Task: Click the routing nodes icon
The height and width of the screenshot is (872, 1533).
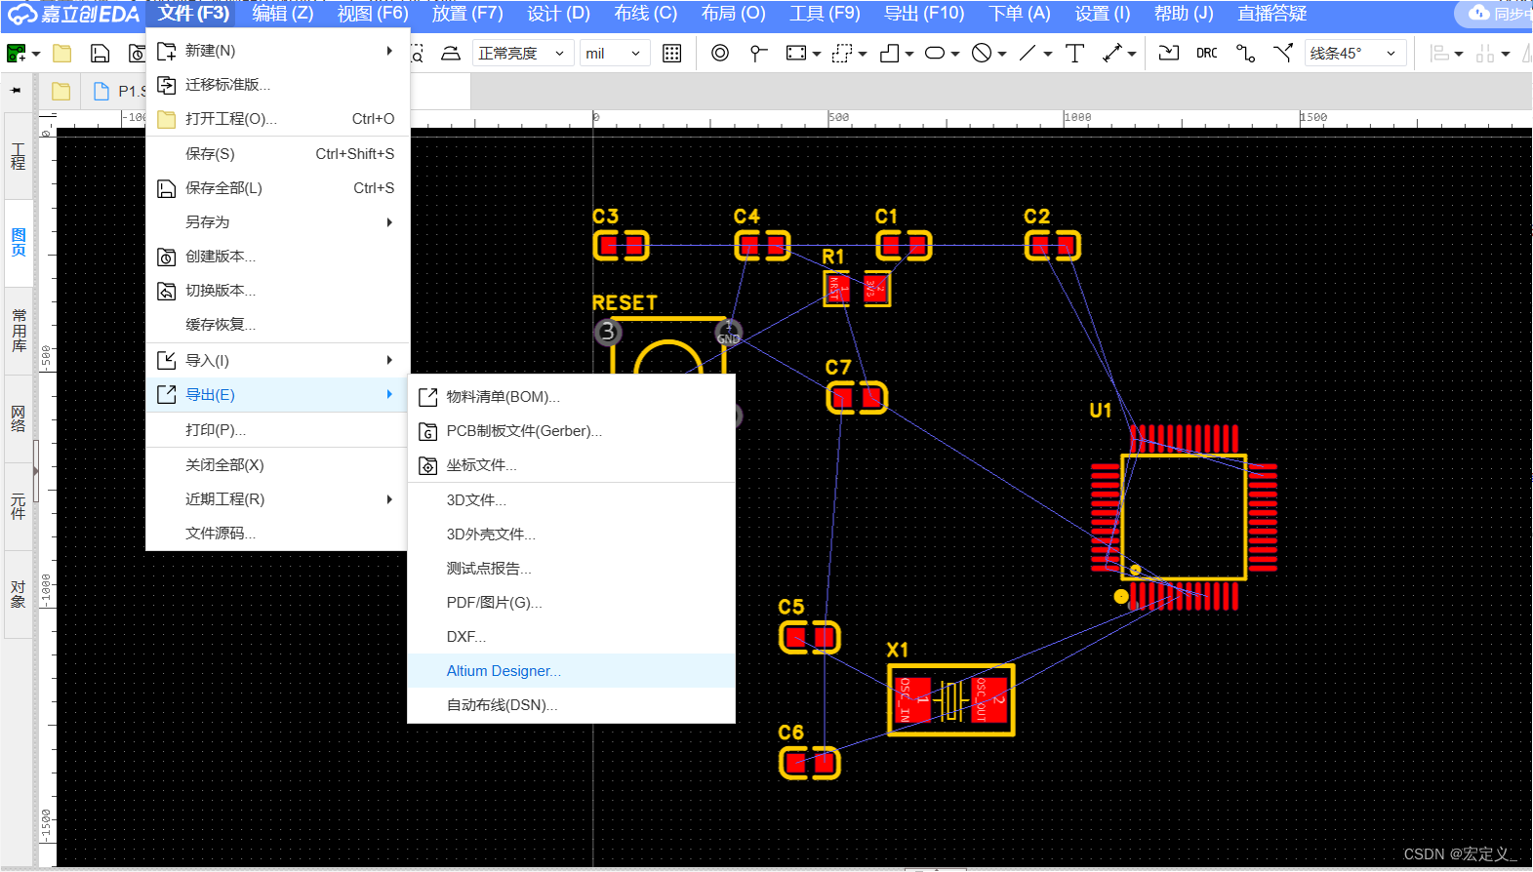Action: (1245, 53)
